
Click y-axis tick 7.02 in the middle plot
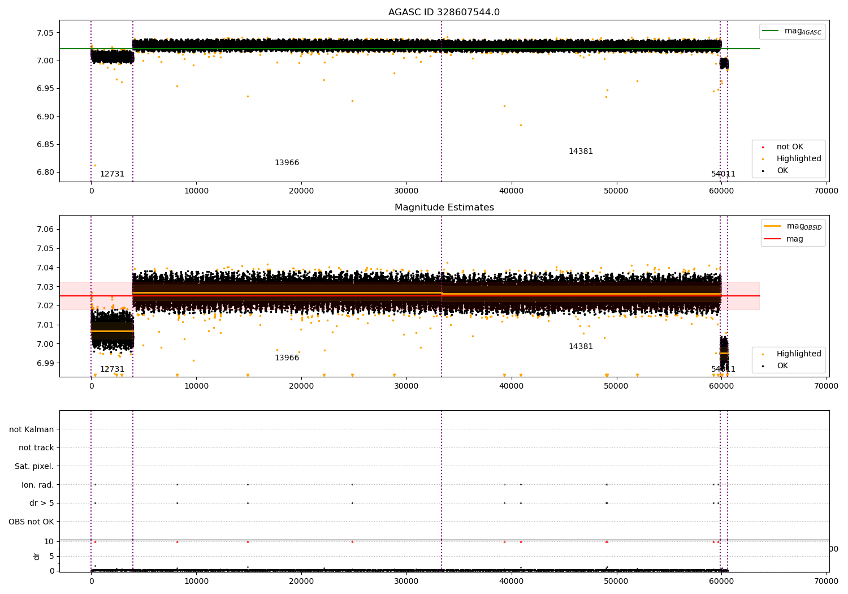pos(45,306)
